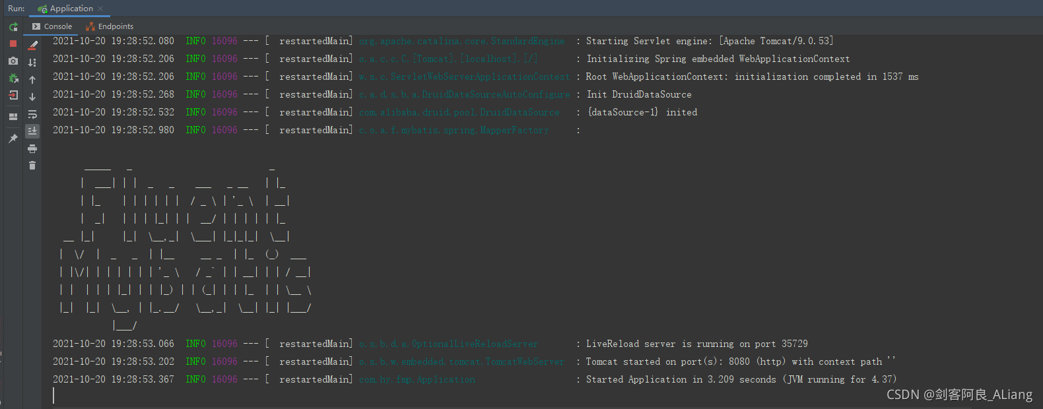This screenshot has height=409, width=1043.
Task: Click the timestamp '2021-10-20 19:28:52.080'
Action: pyautogui.click(x=114, y=41)
